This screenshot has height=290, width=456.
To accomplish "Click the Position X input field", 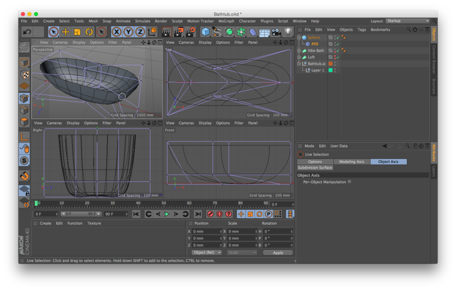I will [206, 232].
